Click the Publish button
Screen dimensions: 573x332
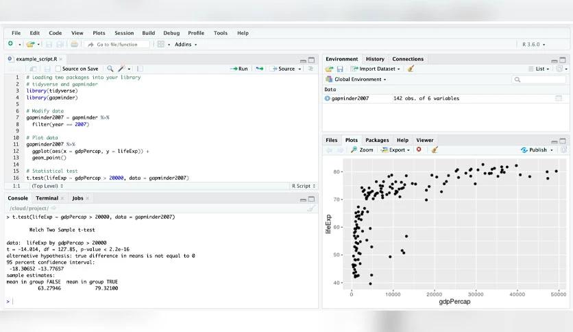pos(537,150)
